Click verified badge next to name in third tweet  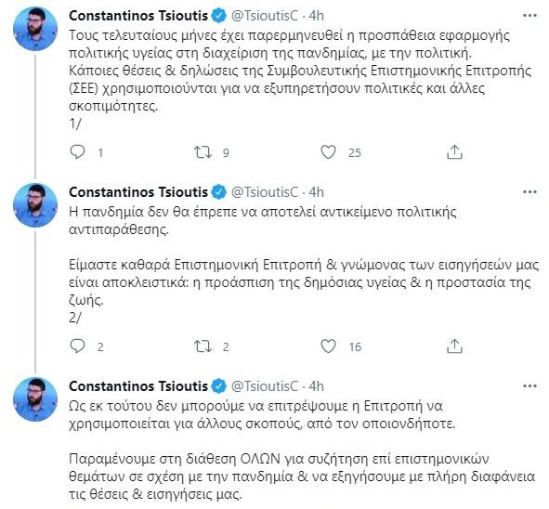(219, 386)
